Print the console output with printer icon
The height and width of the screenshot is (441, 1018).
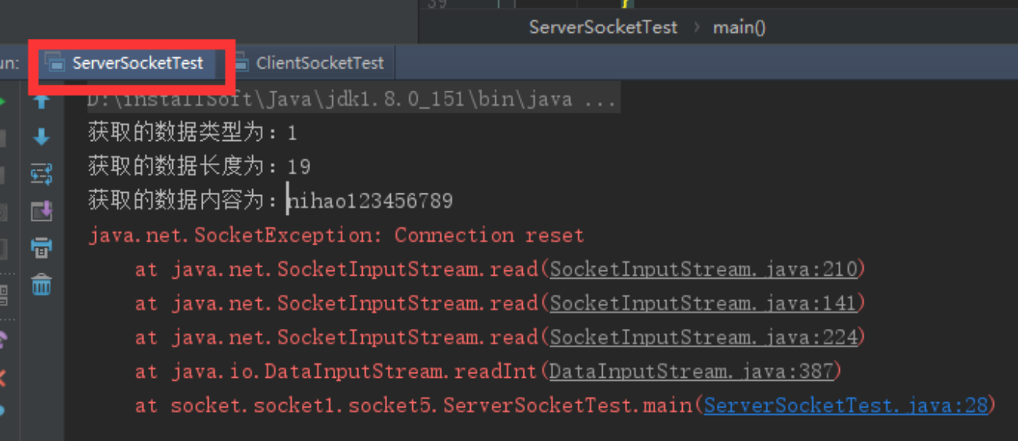[41, 248]
